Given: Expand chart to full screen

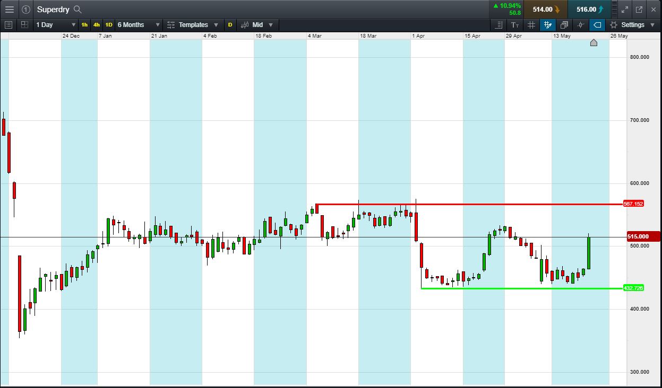Looking at the screenshot, I should [x=625, y=9].
